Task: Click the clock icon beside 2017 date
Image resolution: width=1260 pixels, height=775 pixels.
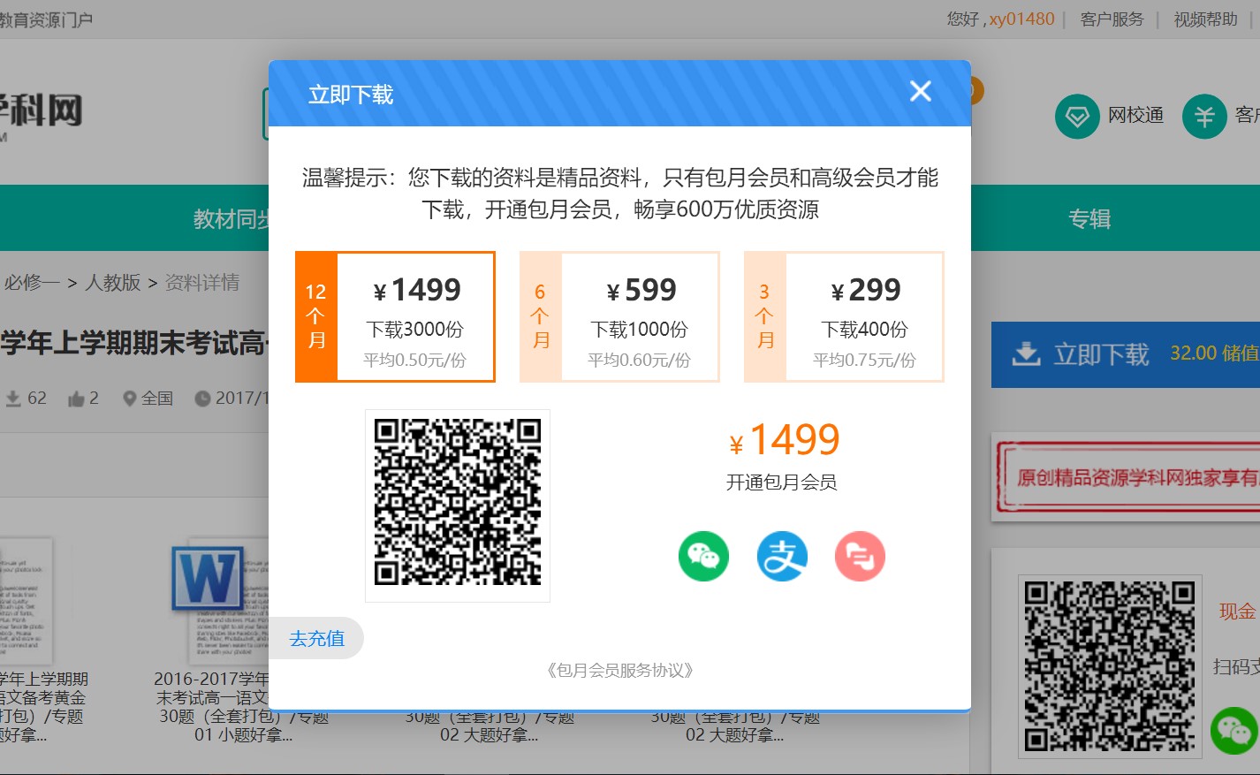Action: pos(202,399)
